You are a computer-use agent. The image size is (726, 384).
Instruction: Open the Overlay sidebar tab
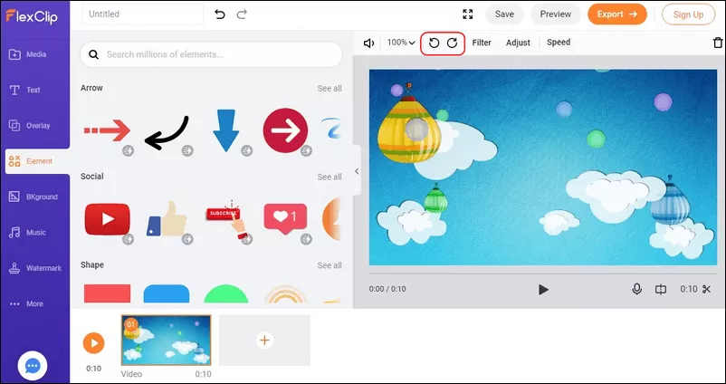29,126
